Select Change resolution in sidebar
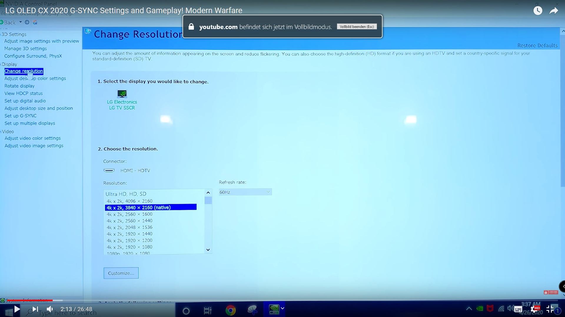Image resolution: width=565 pixels, height=317 pixels. 24,71
